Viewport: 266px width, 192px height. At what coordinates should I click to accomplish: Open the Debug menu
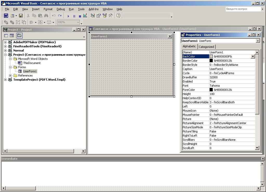click(x=61, y=9)
